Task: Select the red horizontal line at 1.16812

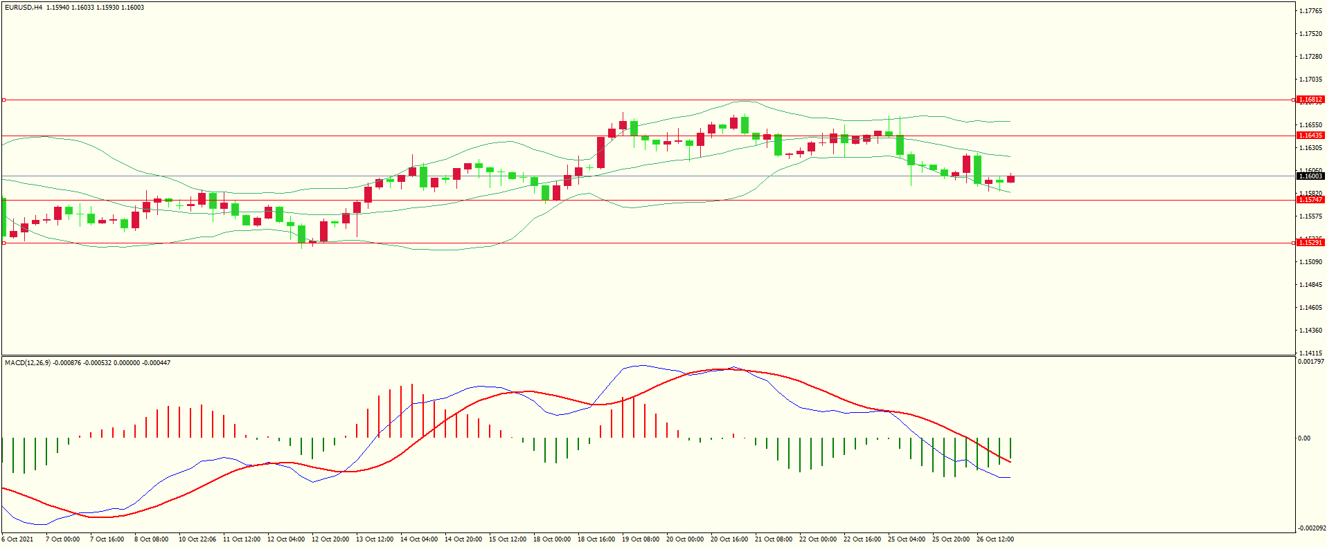Action: (648, 100)
